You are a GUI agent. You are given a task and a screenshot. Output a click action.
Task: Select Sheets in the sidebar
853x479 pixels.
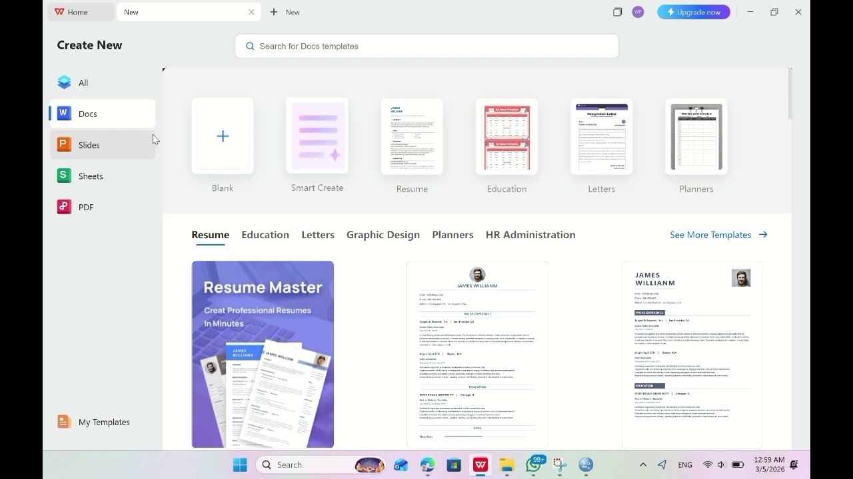(x=102, y=176)
